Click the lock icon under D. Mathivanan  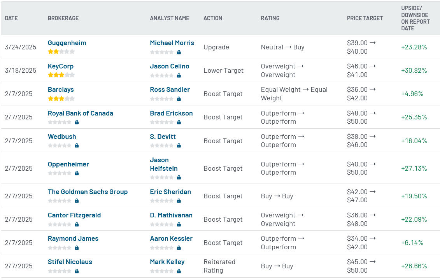179,224
